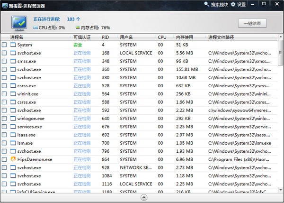Click the 搜索模块 magnifier icon
This screenshot has width=284, height=203.
tap(207, 5)
